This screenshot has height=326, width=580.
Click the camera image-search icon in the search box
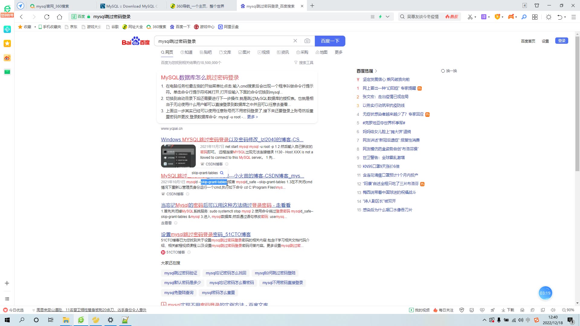[x=307, y=41]
